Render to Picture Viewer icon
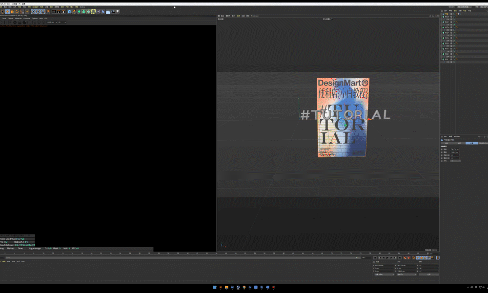This screenshot has width=488, height=293. (x=59, y=12)
